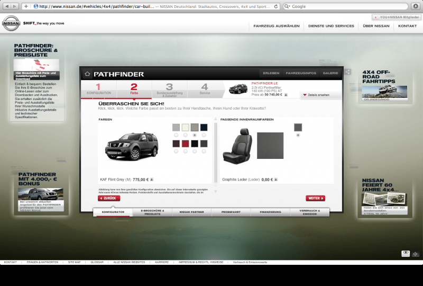
Task: Click the scroll-down arrow below color scrollbar
Action: click(216, 192)
